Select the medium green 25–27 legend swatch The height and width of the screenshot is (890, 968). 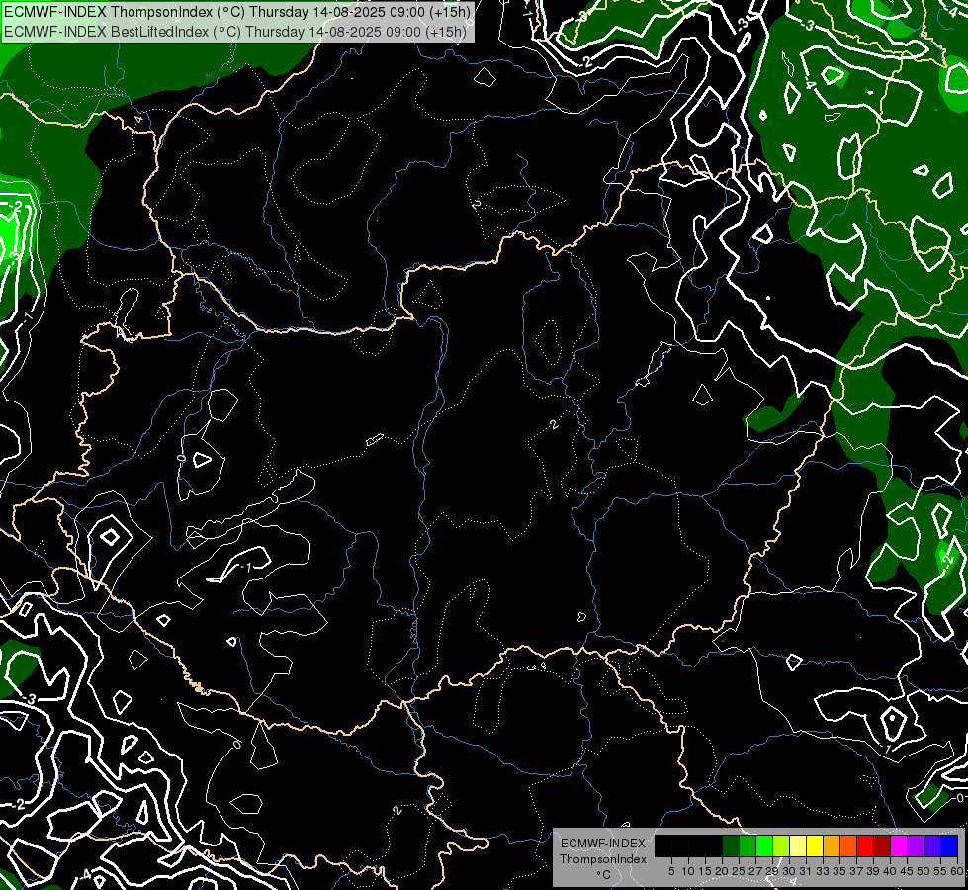(x=748, y=845)
